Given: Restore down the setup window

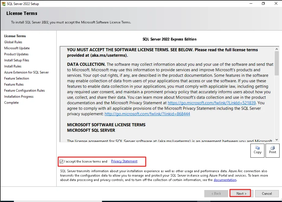Looking at the screenshot, I should pos(263,3).
